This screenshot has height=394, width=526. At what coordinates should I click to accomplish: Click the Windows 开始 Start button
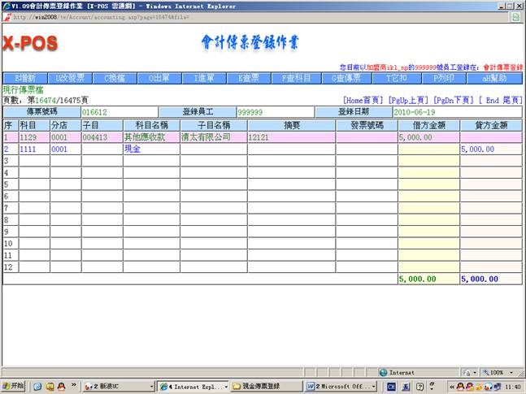click(x=15, y=386)
